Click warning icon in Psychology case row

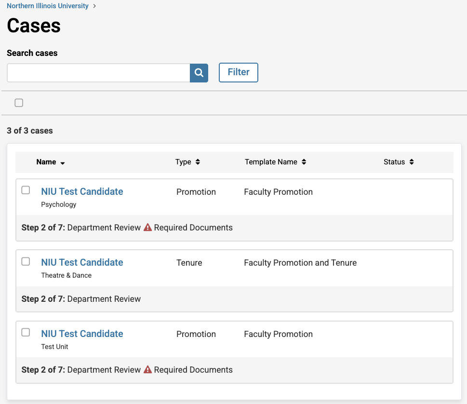(147, 228)
